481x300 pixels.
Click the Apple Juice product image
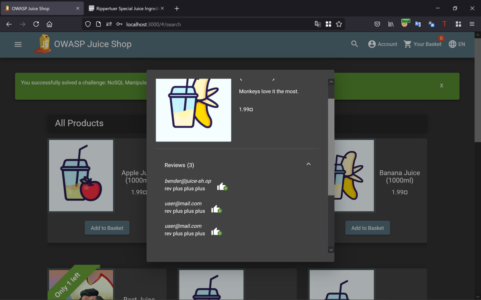[x=81, y=176]
